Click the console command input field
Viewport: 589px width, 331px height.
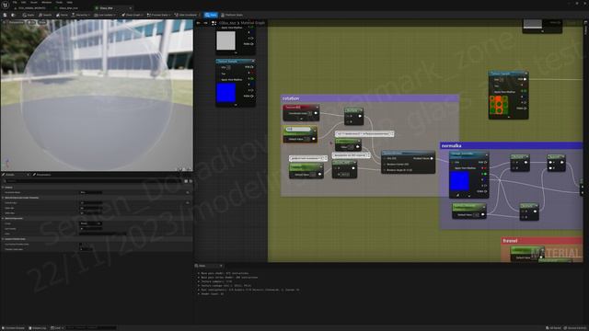pyautogui.click(x=90, y=328)
